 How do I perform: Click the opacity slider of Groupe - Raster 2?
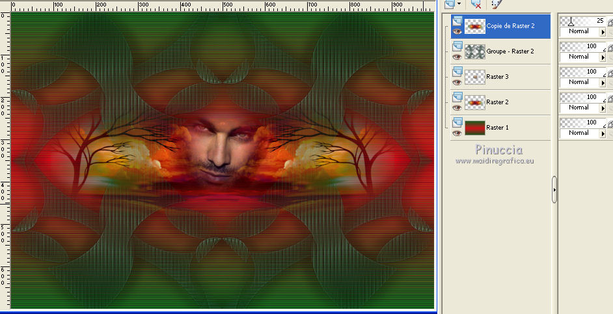click(582, 47)
